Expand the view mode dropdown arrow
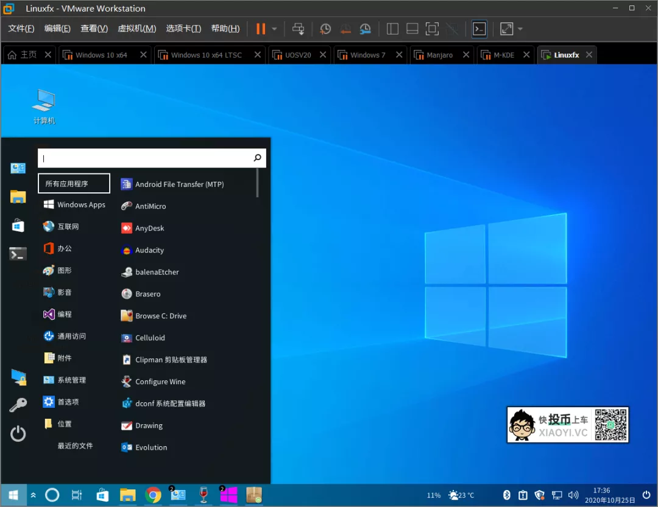The width and height of the screenshot is (658, 507). 520,29
